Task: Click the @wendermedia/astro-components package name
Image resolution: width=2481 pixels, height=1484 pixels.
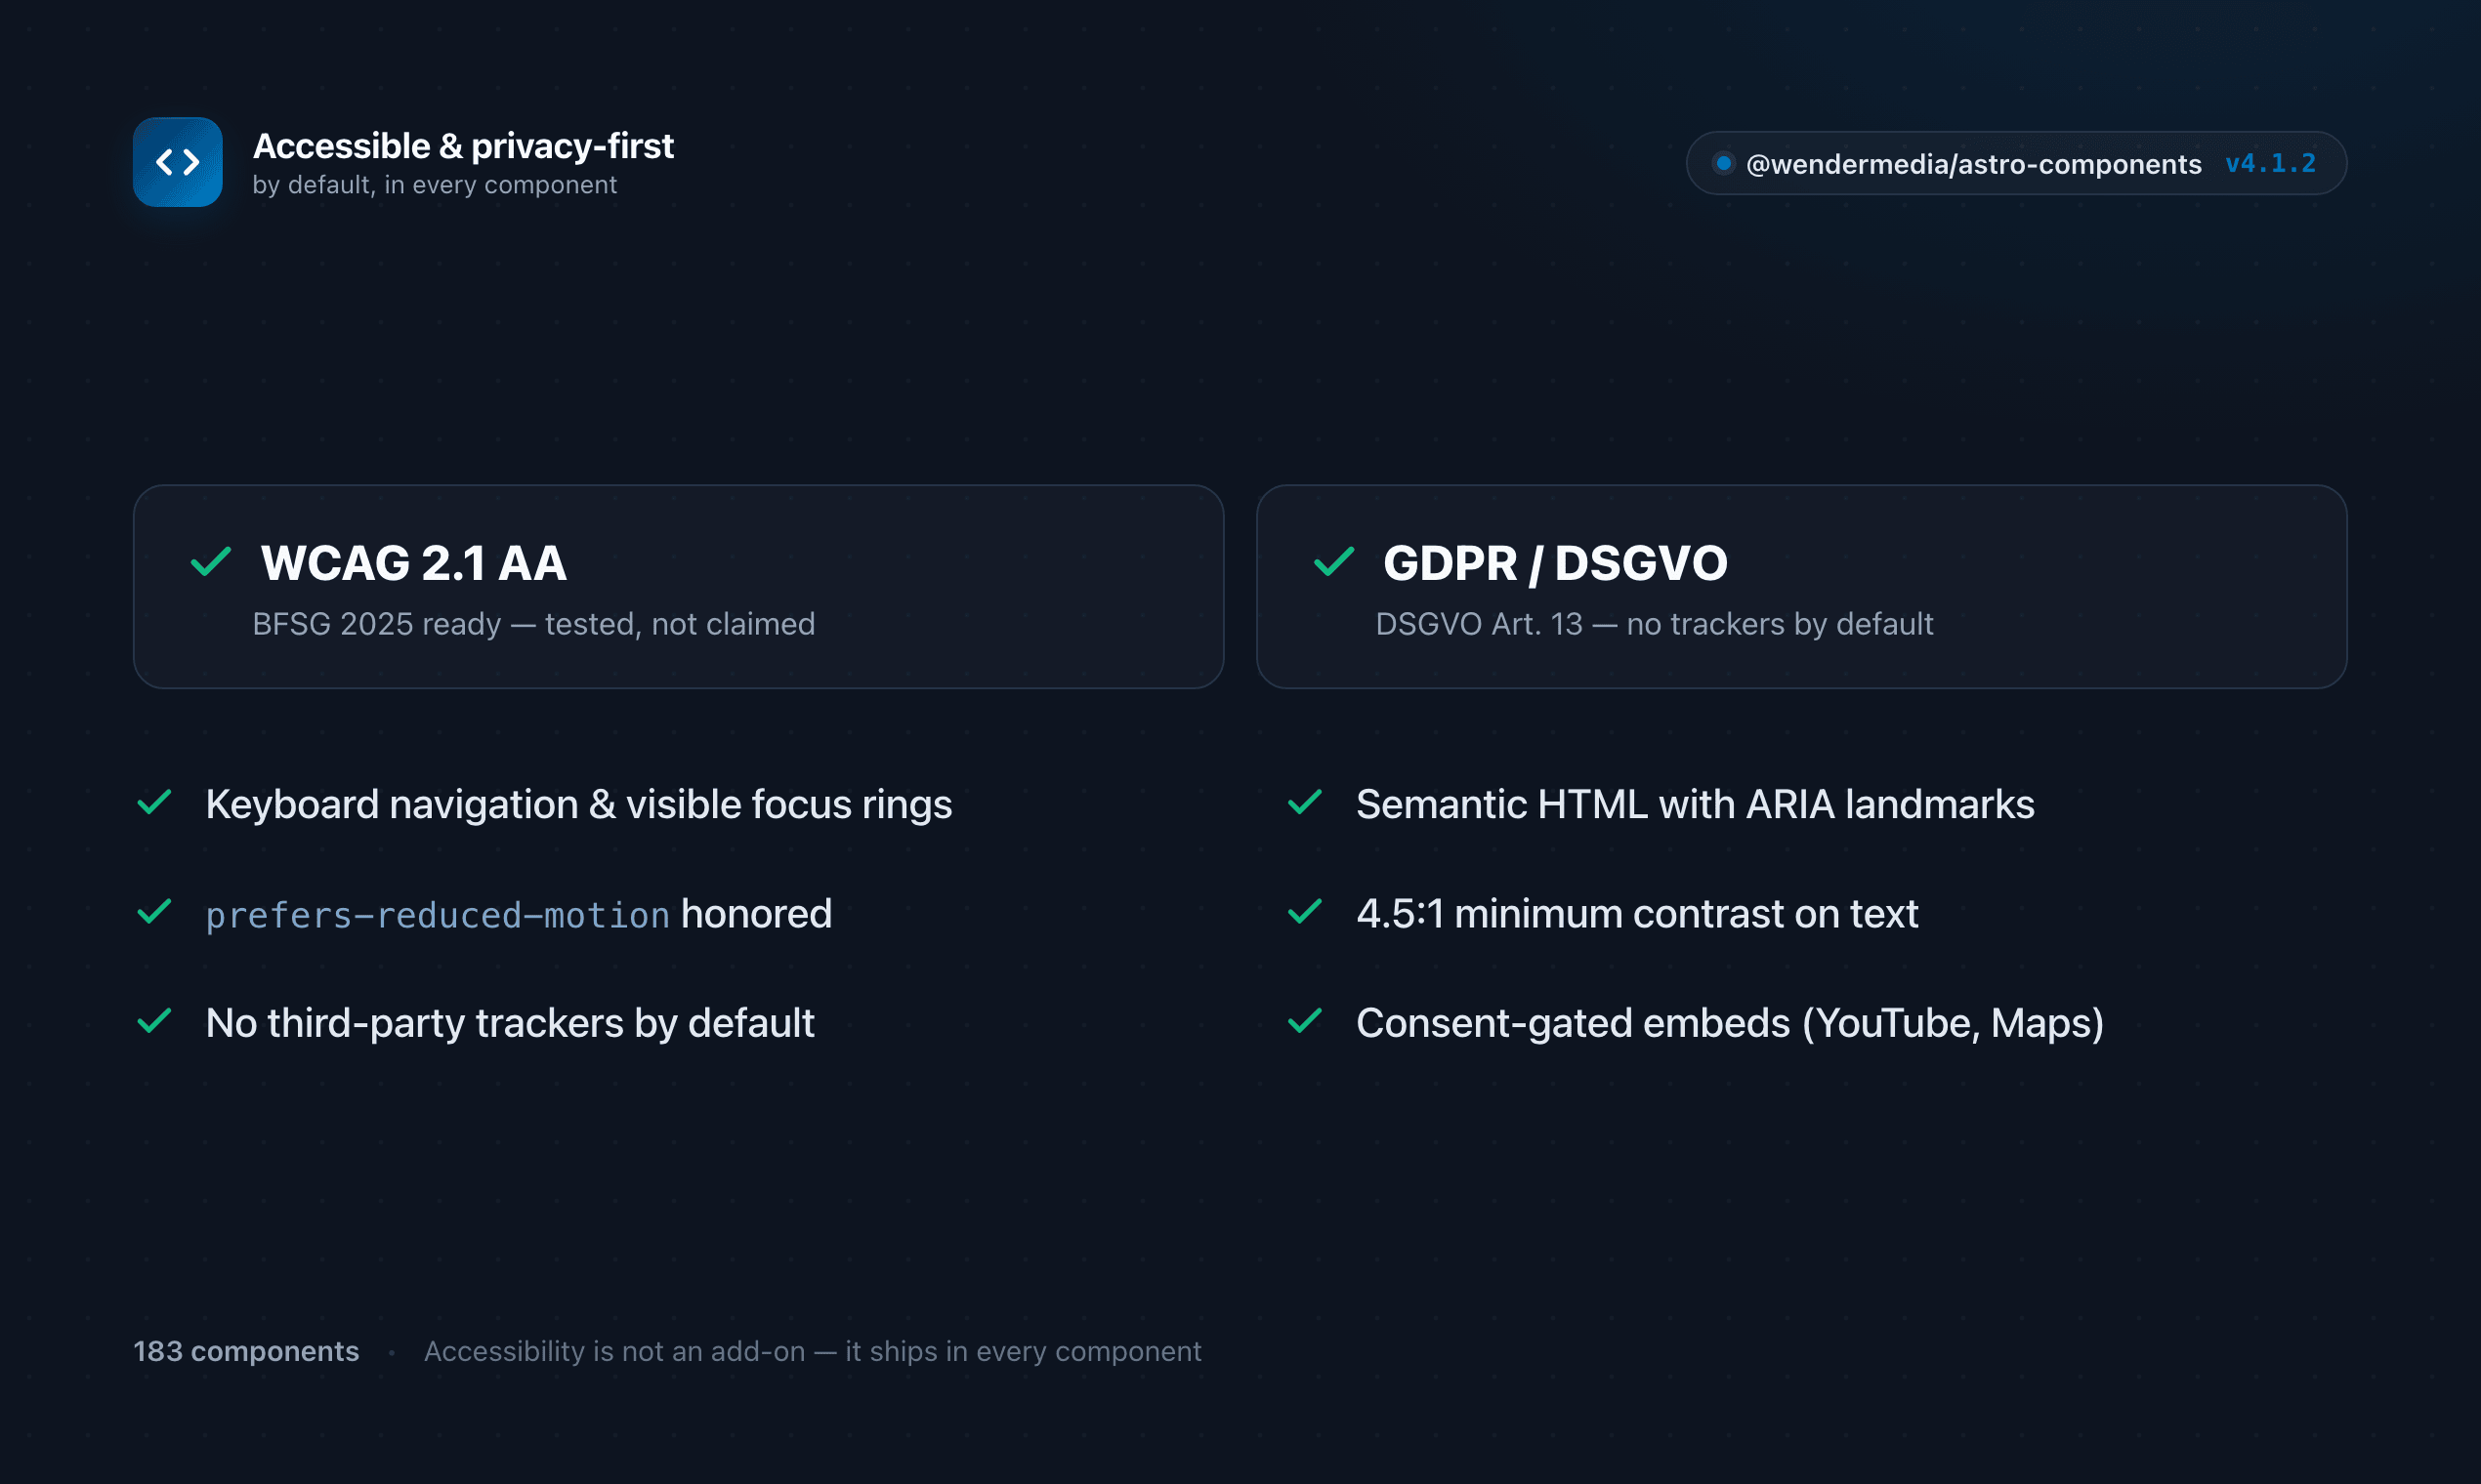Action: point(1974,164)
